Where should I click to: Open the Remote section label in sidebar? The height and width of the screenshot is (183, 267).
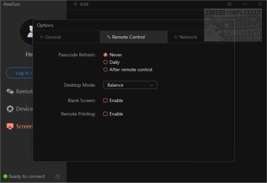pos(24,91)
